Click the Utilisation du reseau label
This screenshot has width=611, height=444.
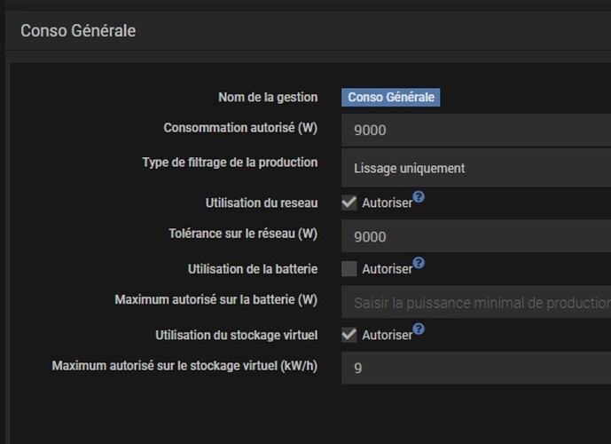pyautogui.click(x=262, y=202)
